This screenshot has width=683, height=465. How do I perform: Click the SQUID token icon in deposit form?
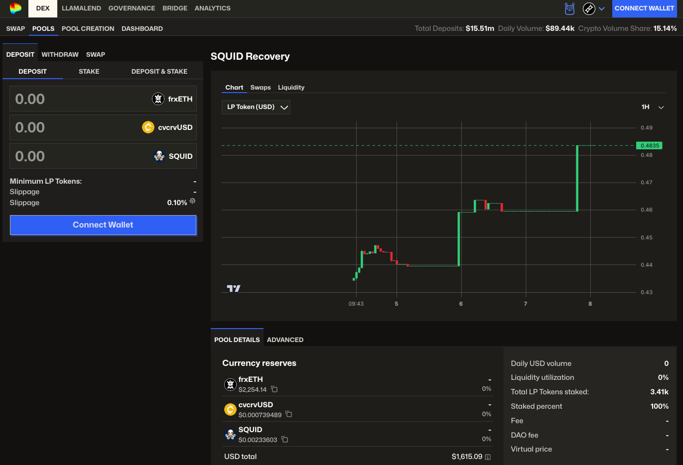coord(159,156)
